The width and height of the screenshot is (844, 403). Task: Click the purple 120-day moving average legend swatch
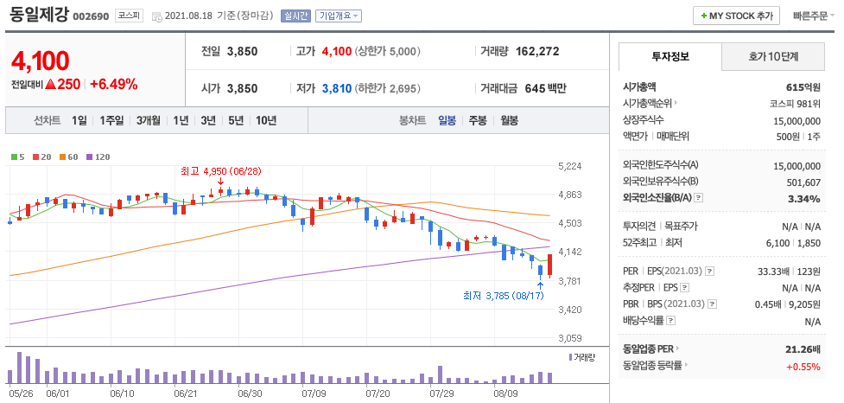click(89, 157)
